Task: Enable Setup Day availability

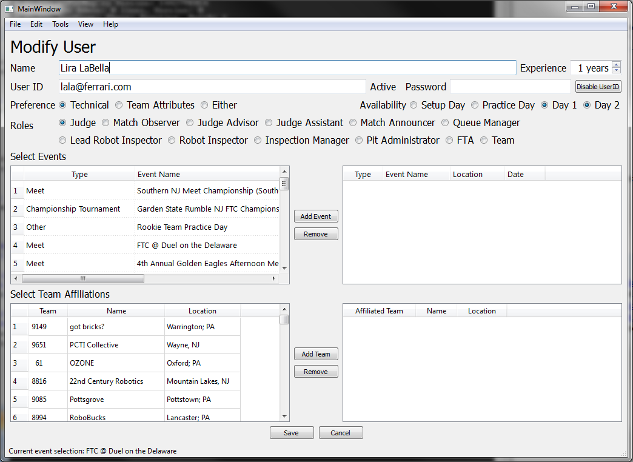Action: pos(414,105)
